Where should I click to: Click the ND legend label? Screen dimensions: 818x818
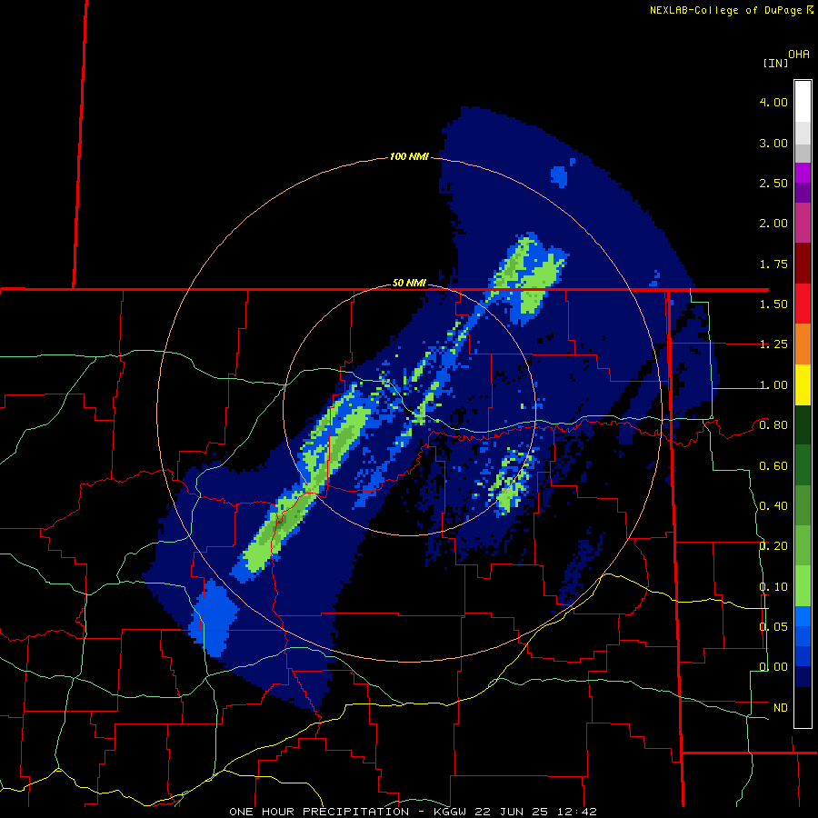781,708
